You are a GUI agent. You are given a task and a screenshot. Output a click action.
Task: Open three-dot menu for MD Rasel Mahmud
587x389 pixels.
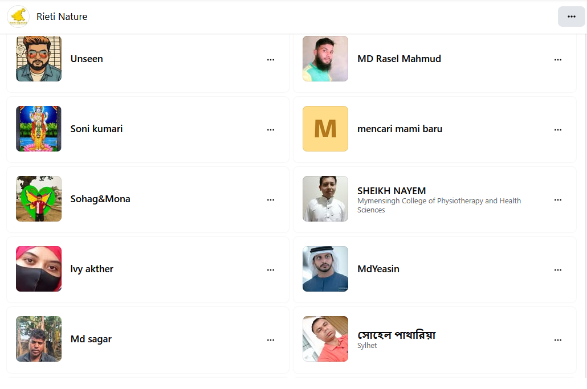click(558, 59)
